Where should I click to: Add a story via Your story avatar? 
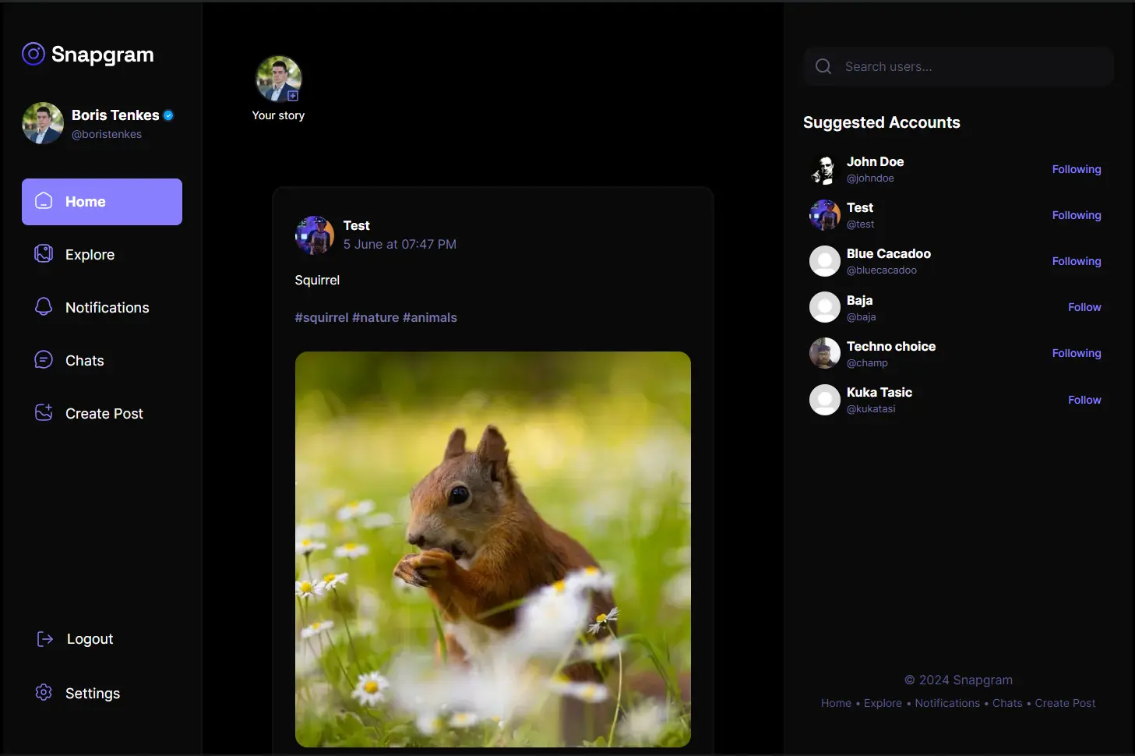tap(278, 79)
